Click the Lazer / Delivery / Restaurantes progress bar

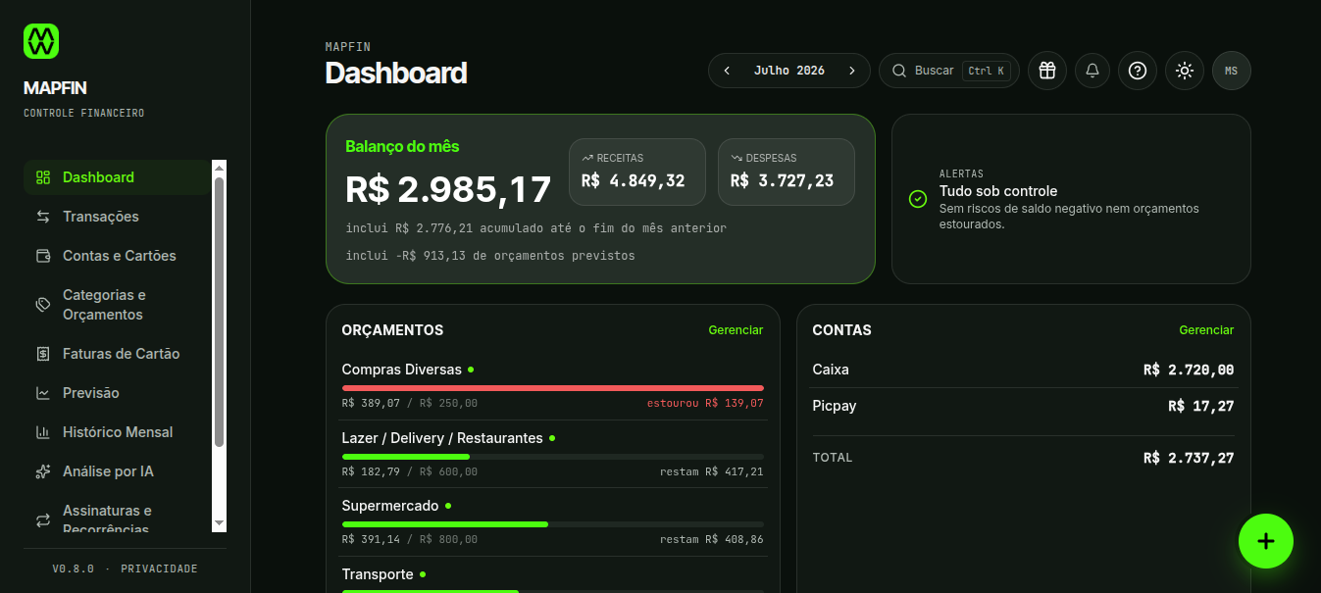pyautogui.click(x=553, y=457)
